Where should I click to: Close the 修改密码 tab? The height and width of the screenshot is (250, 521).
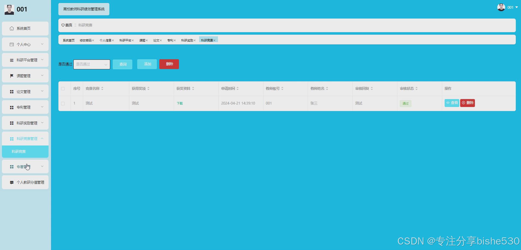tap(93, 40)
